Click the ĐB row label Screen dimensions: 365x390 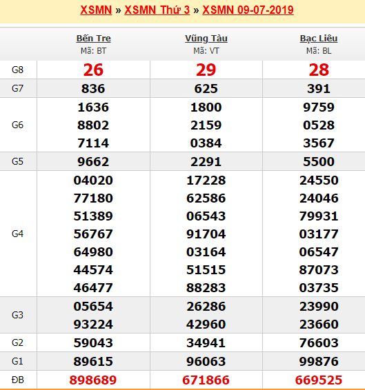point(17,380)
